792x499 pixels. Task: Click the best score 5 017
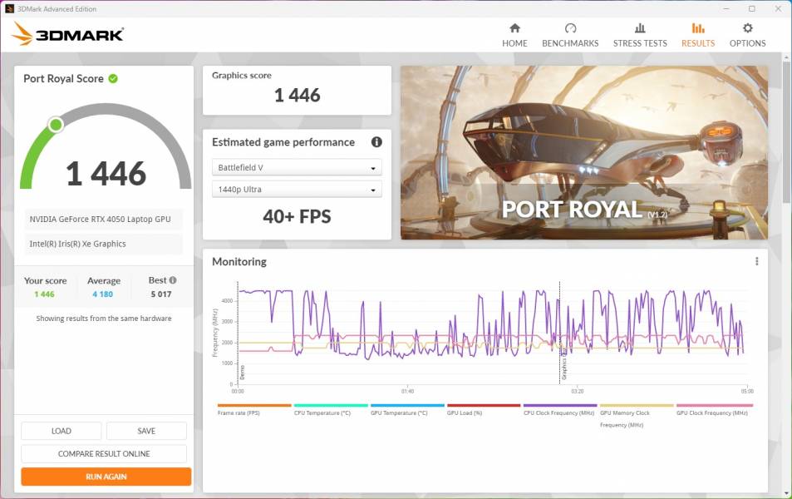pyautogui.click(x=161, y=294)
